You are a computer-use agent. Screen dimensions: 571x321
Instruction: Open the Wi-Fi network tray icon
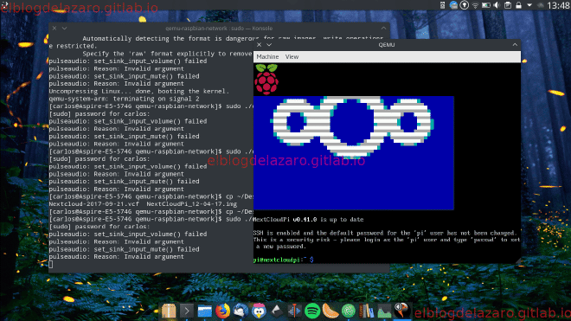point(475,5)
